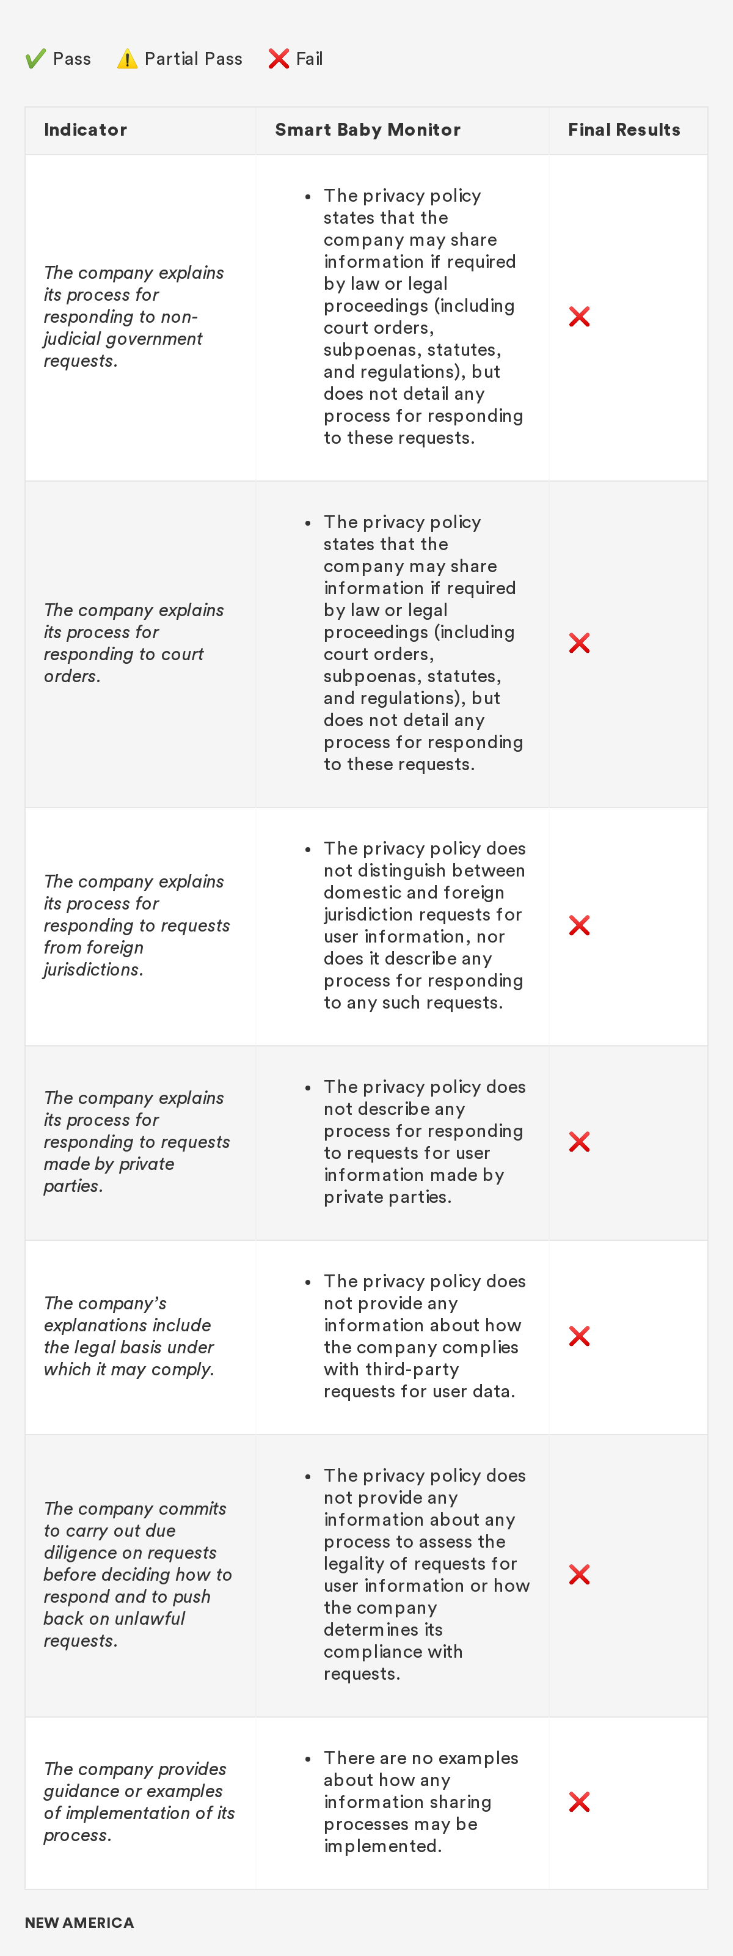Select the Indicator column header

pyautogui.click(x=86, y=130)
